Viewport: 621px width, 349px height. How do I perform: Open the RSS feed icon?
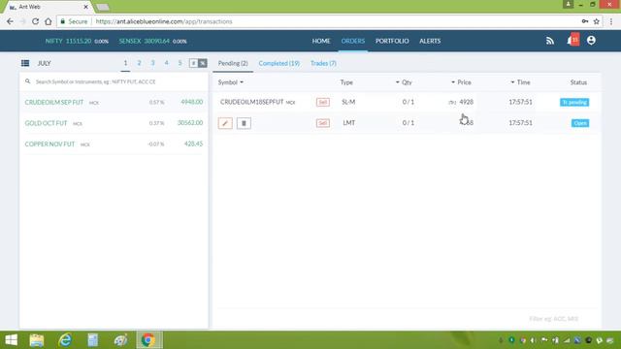tap(550, 41)
